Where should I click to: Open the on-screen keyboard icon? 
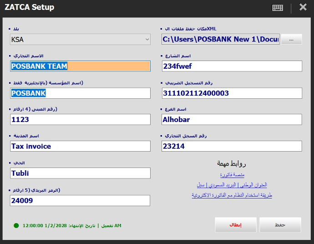[277, 8]
